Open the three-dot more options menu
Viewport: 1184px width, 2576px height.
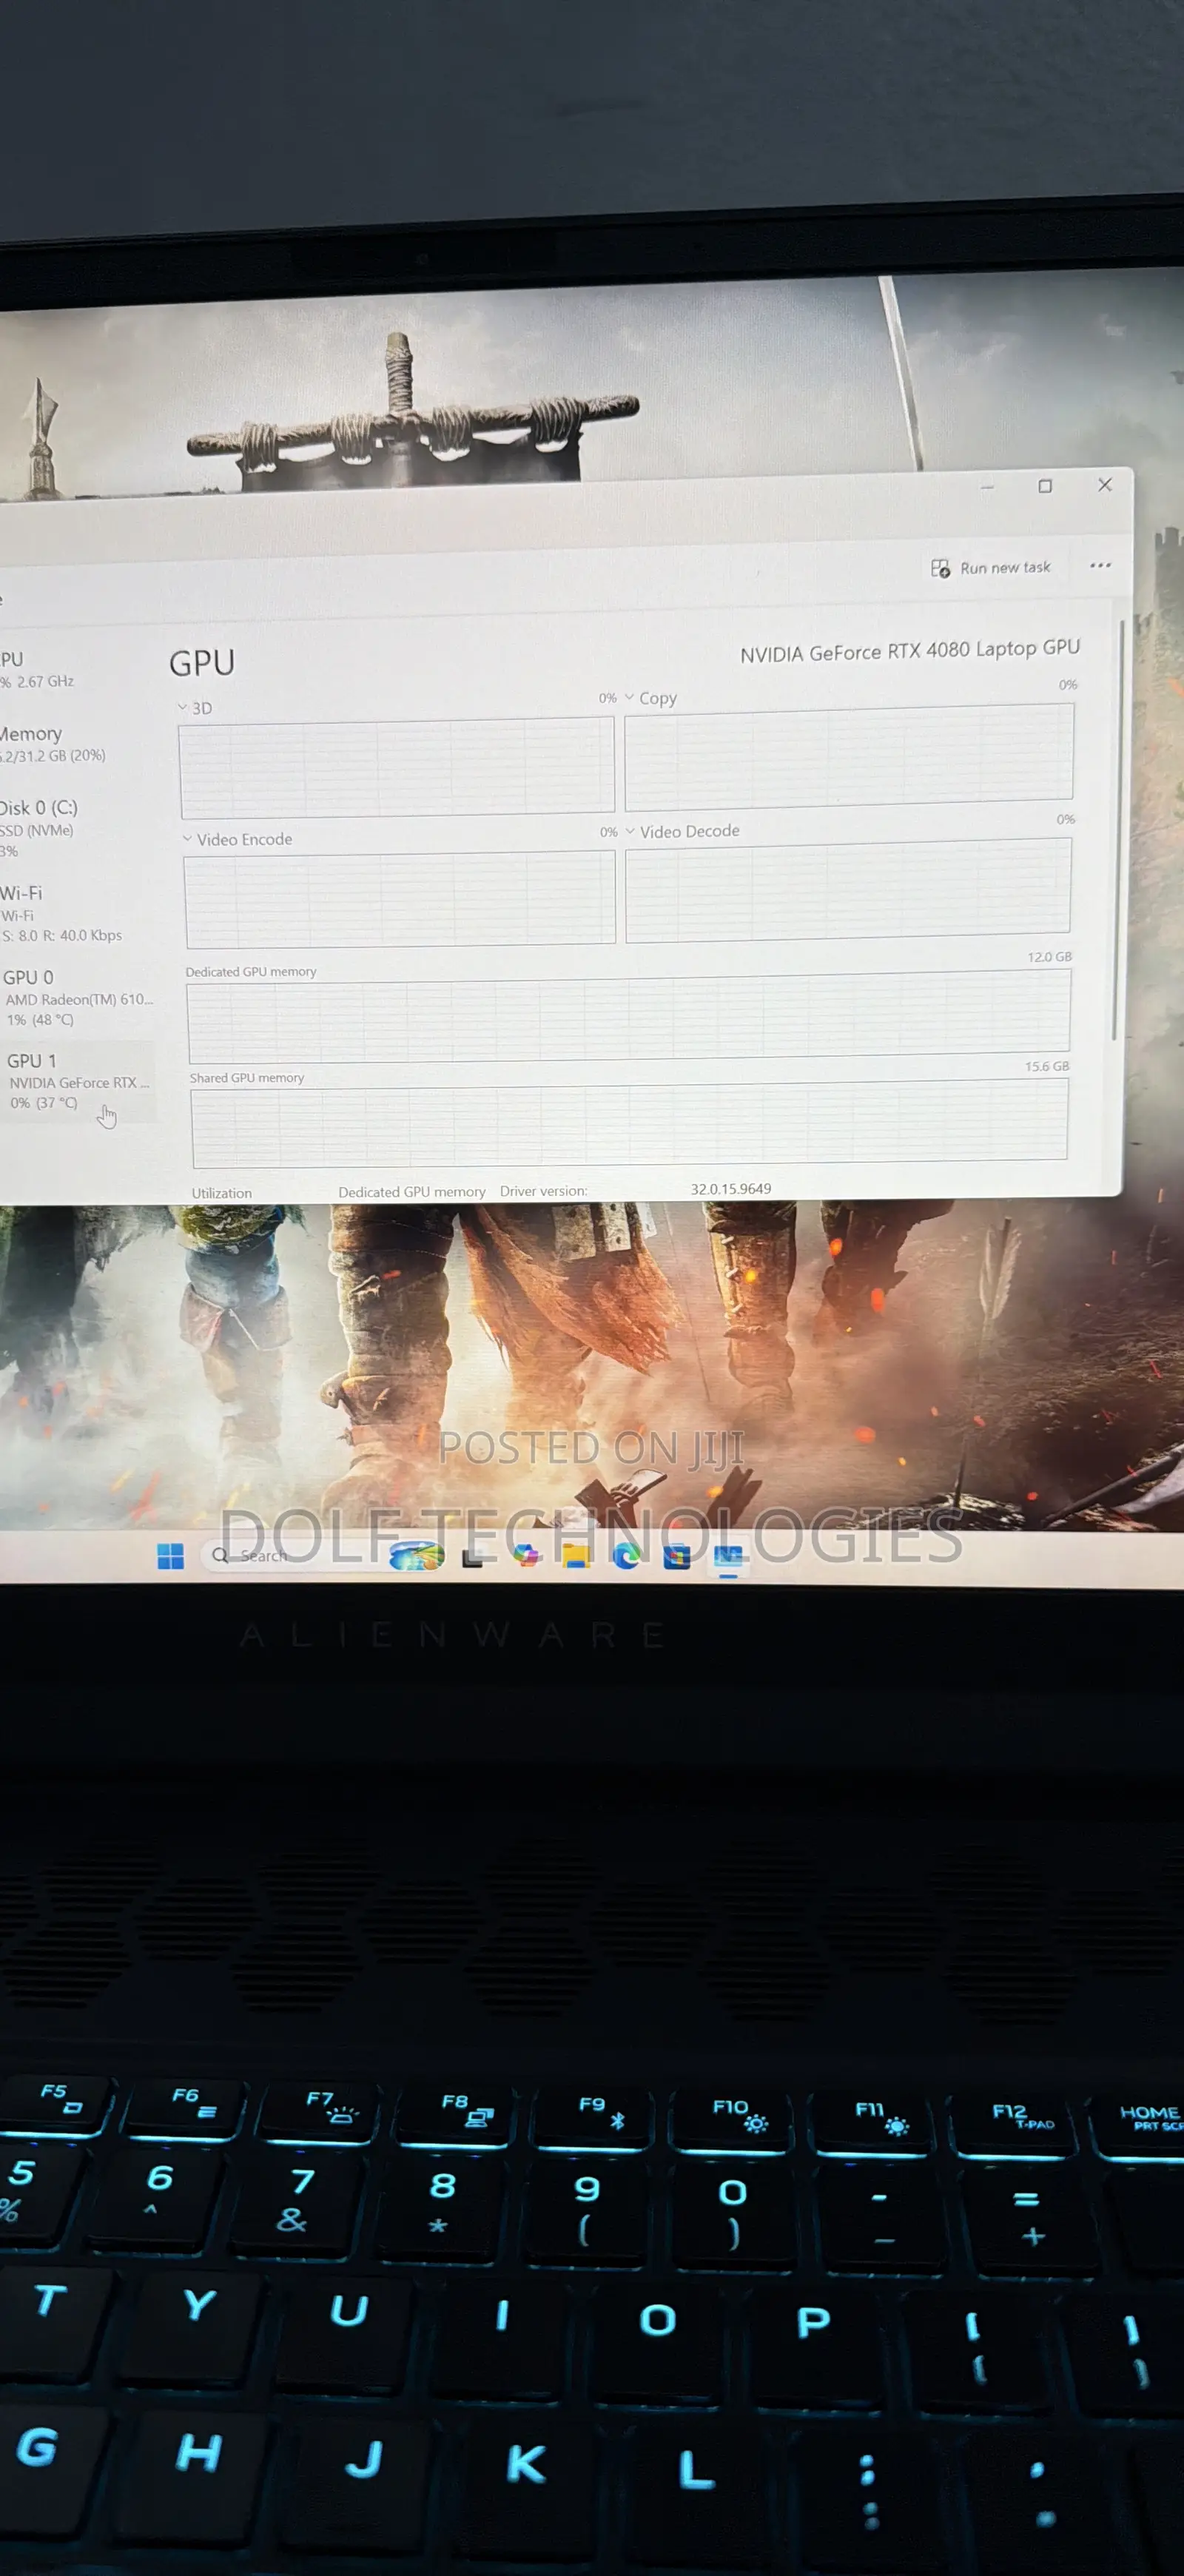[x=1100, y=565]
